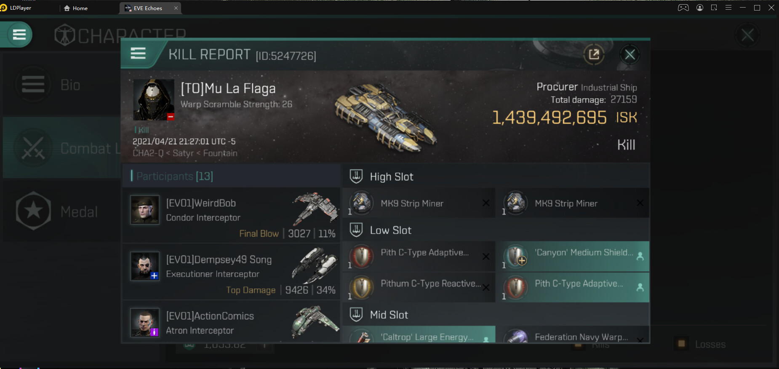Click Mu La Flaga's pilot portrait
Image resolution: width=779 pixels, height=369 pixels.
click(154, 100)
